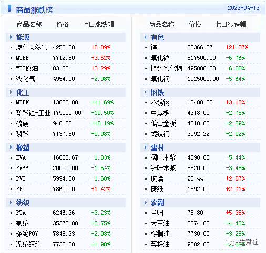Click the +21.37% change for 镁
The image size is (266, 253).
[237, 47]
